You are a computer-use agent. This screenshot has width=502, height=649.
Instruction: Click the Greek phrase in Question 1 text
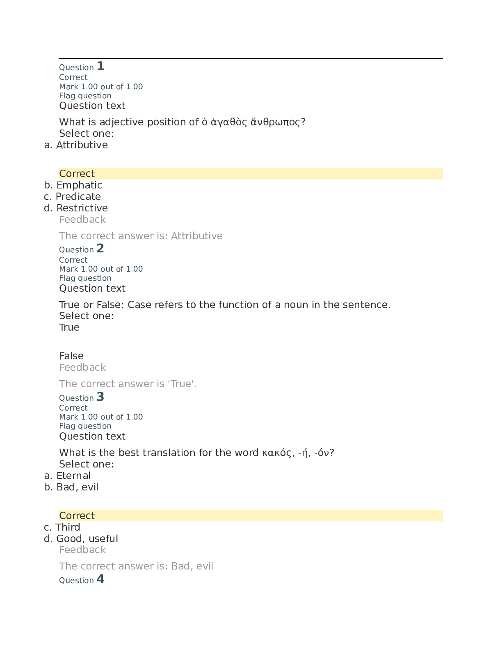click(x=251, y=122)
